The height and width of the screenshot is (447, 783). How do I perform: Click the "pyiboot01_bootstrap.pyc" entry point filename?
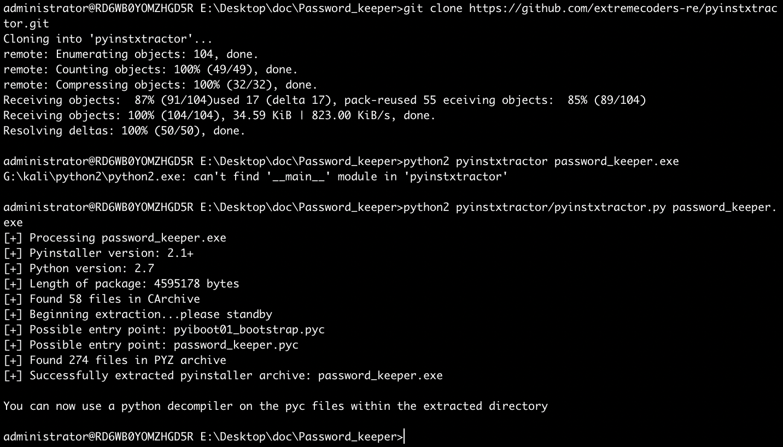(x=249, y=330)
